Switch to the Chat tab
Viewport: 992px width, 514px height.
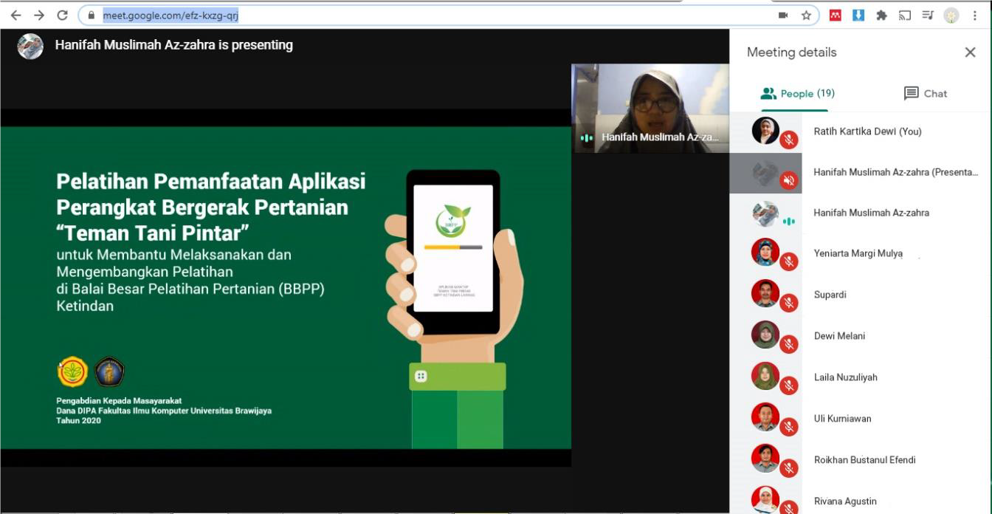point(925,93)
